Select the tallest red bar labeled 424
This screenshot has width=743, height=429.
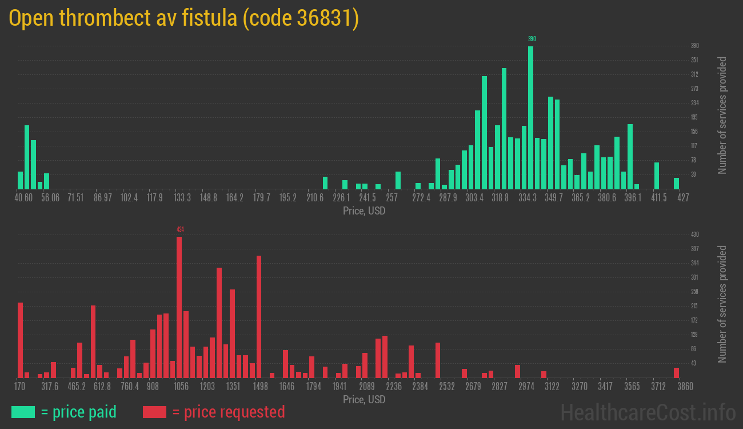coord(179,307)
